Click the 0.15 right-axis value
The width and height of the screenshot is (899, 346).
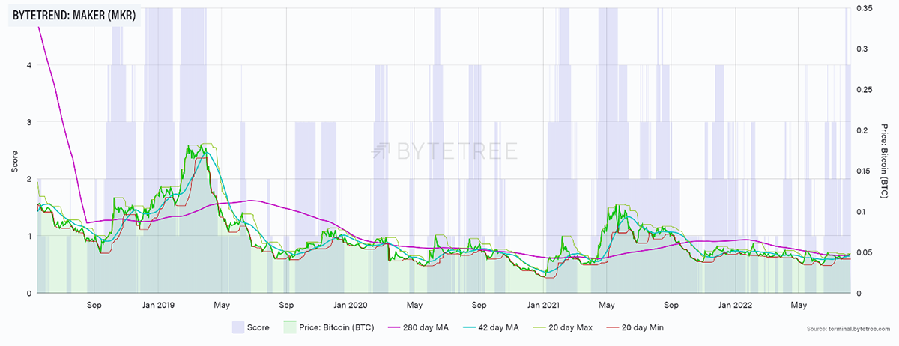864,171
